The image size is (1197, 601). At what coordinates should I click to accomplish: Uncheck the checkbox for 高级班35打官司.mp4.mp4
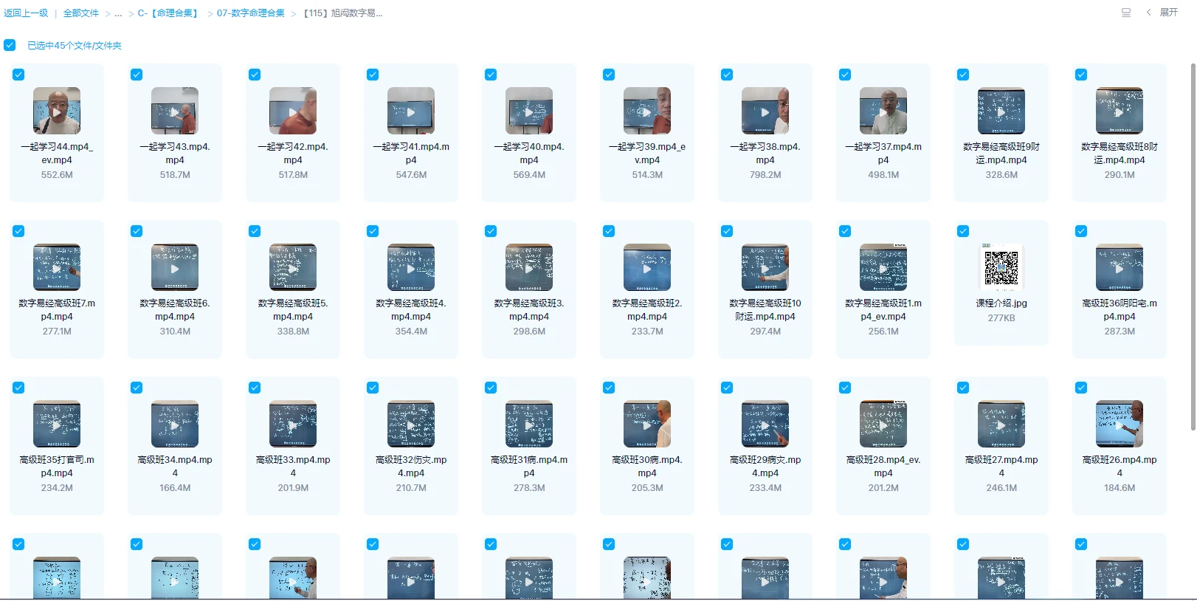(x=18, y=388)
